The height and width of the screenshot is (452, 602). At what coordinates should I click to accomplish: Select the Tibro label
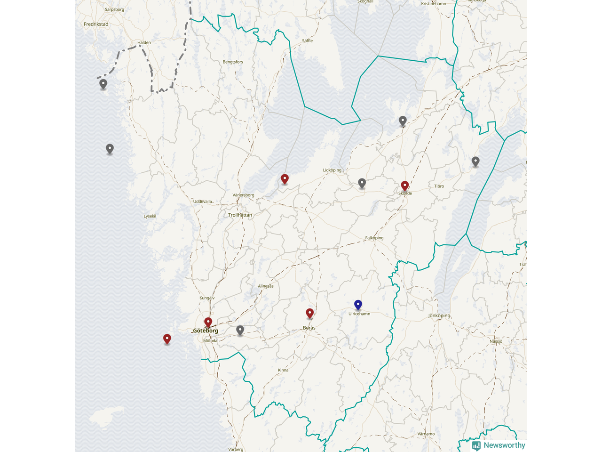[439, 186]
